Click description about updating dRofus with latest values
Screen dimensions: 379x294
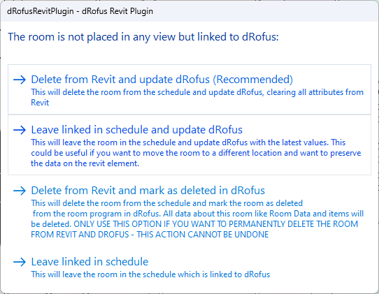point(196,153)
